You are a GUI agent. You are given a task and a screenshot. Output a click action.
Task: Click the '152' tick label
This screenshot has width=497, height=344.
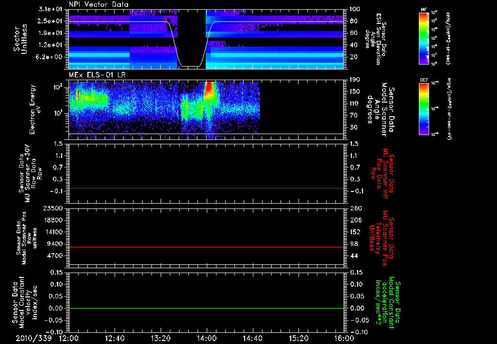(x=355, y=232)
